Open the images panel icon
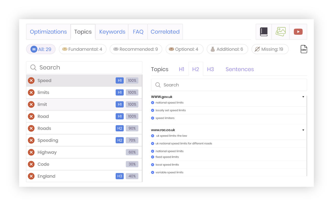This screenshot has height=206, width=333. click(280, 32)
